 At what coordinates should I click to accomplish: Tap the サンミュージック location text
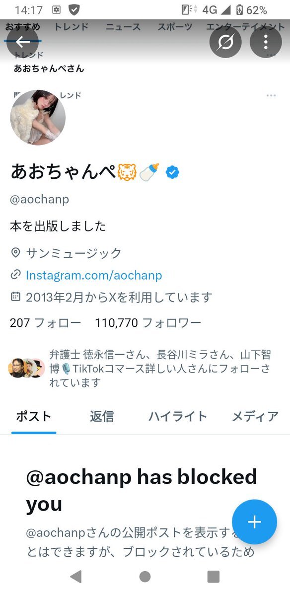click(74, 253)
